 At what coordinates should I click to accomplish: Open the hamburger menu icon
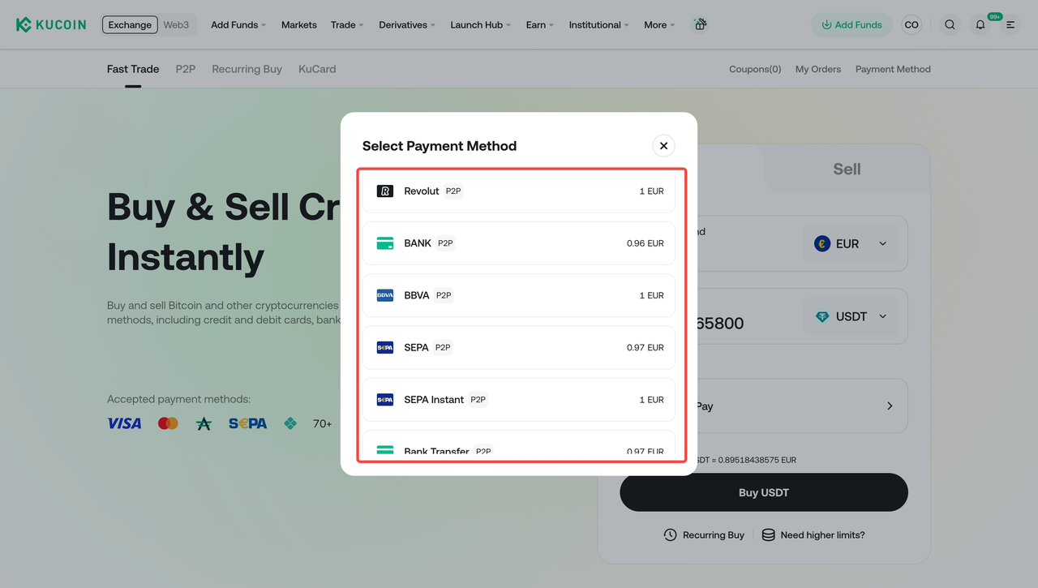tap(1010, 25)
